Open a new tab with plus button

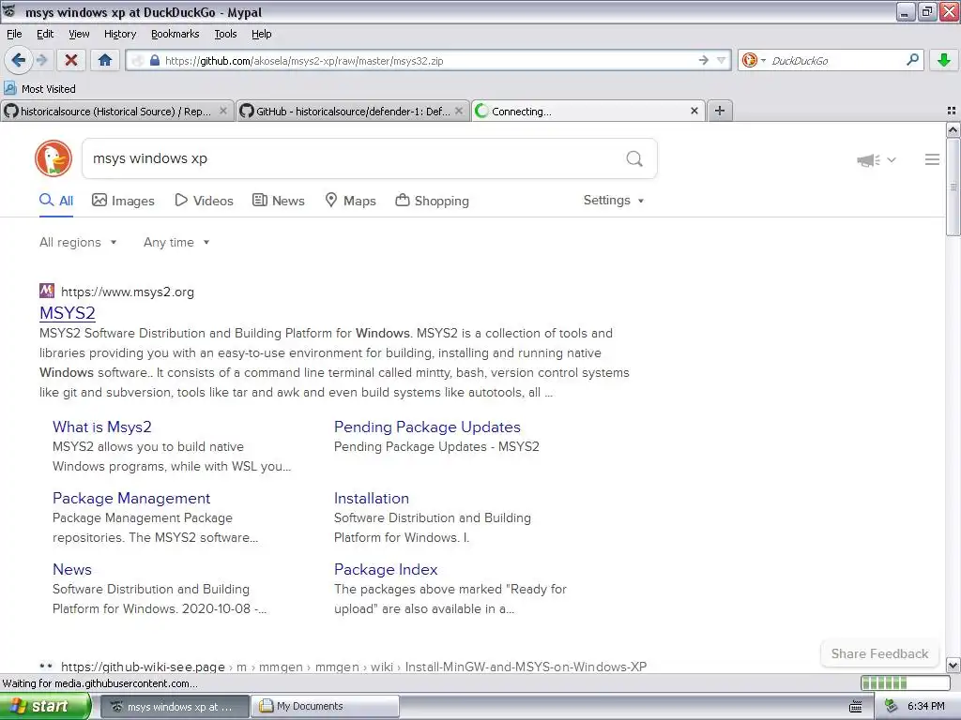720,111
